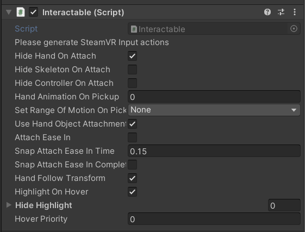Click the Snap Attach Ease In Time field
The width and height of the screenshot is (305, 232).
(214, 151)
